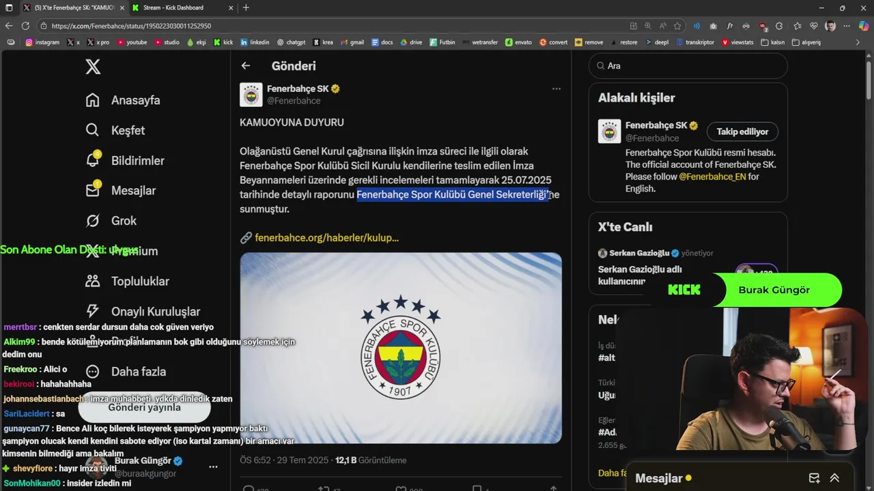Image resolution: width=874 pixels, height=491 pixels.
Task: Open the youtube bookmark
Action: 132,42
